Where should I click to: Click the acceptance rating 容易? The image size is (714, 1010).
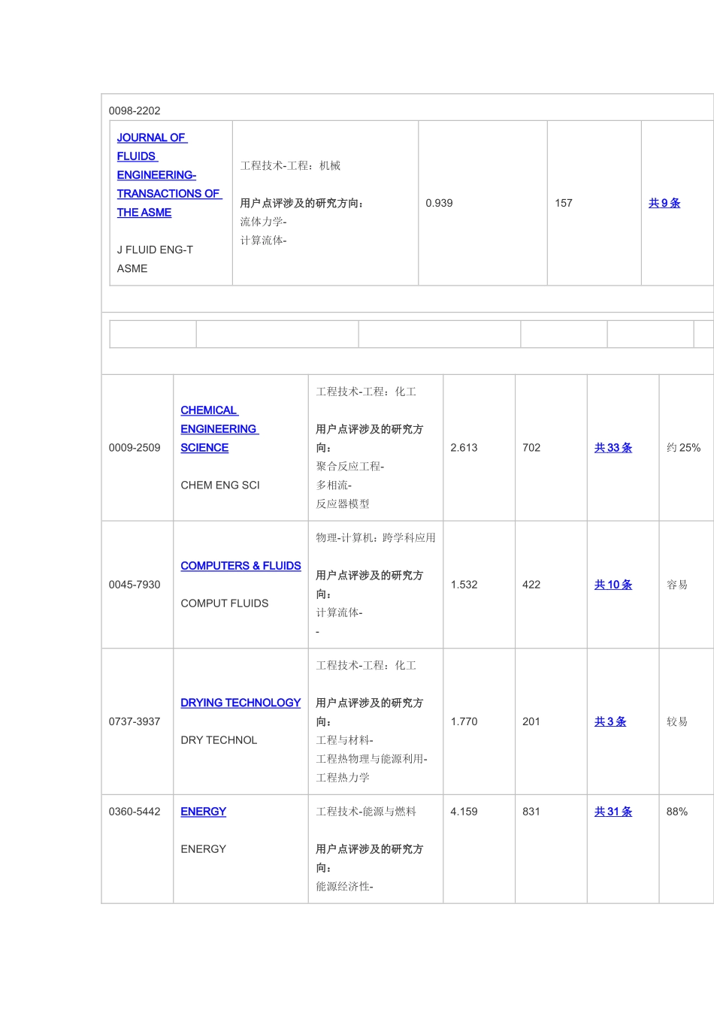(x=677, y=585)
